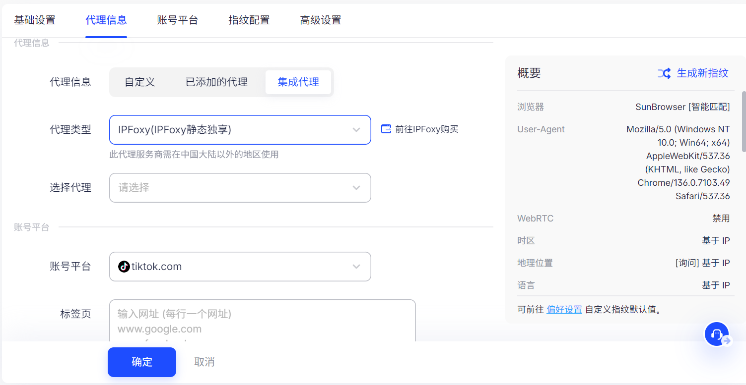This screenshot has height=385, width=746.
Task: Select the 集成代理 proxy option
Action: pyautogui.click(x=298, y=82)
